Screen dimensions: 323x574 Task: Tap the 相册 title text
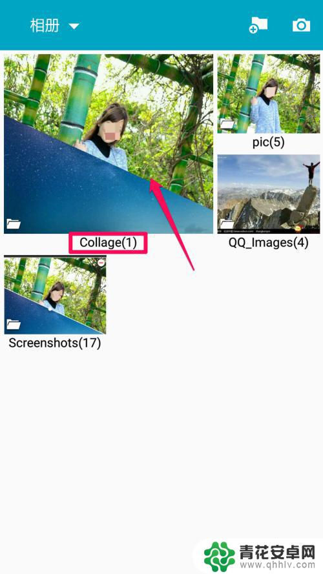(x=45, y=26)
